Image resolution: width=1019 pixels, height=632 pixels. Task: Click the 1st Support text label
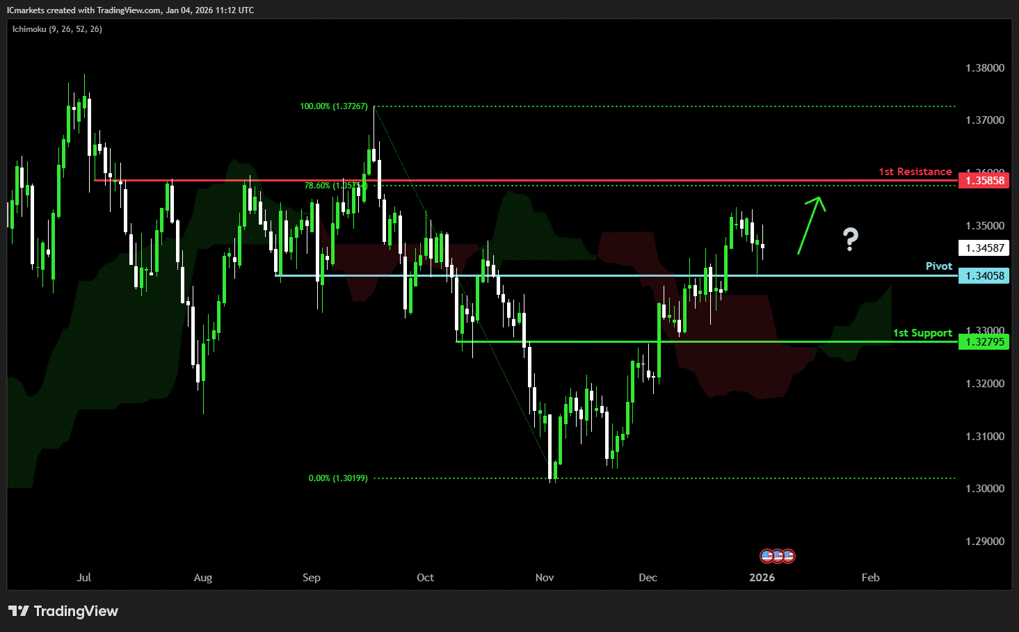coord(922,333)
